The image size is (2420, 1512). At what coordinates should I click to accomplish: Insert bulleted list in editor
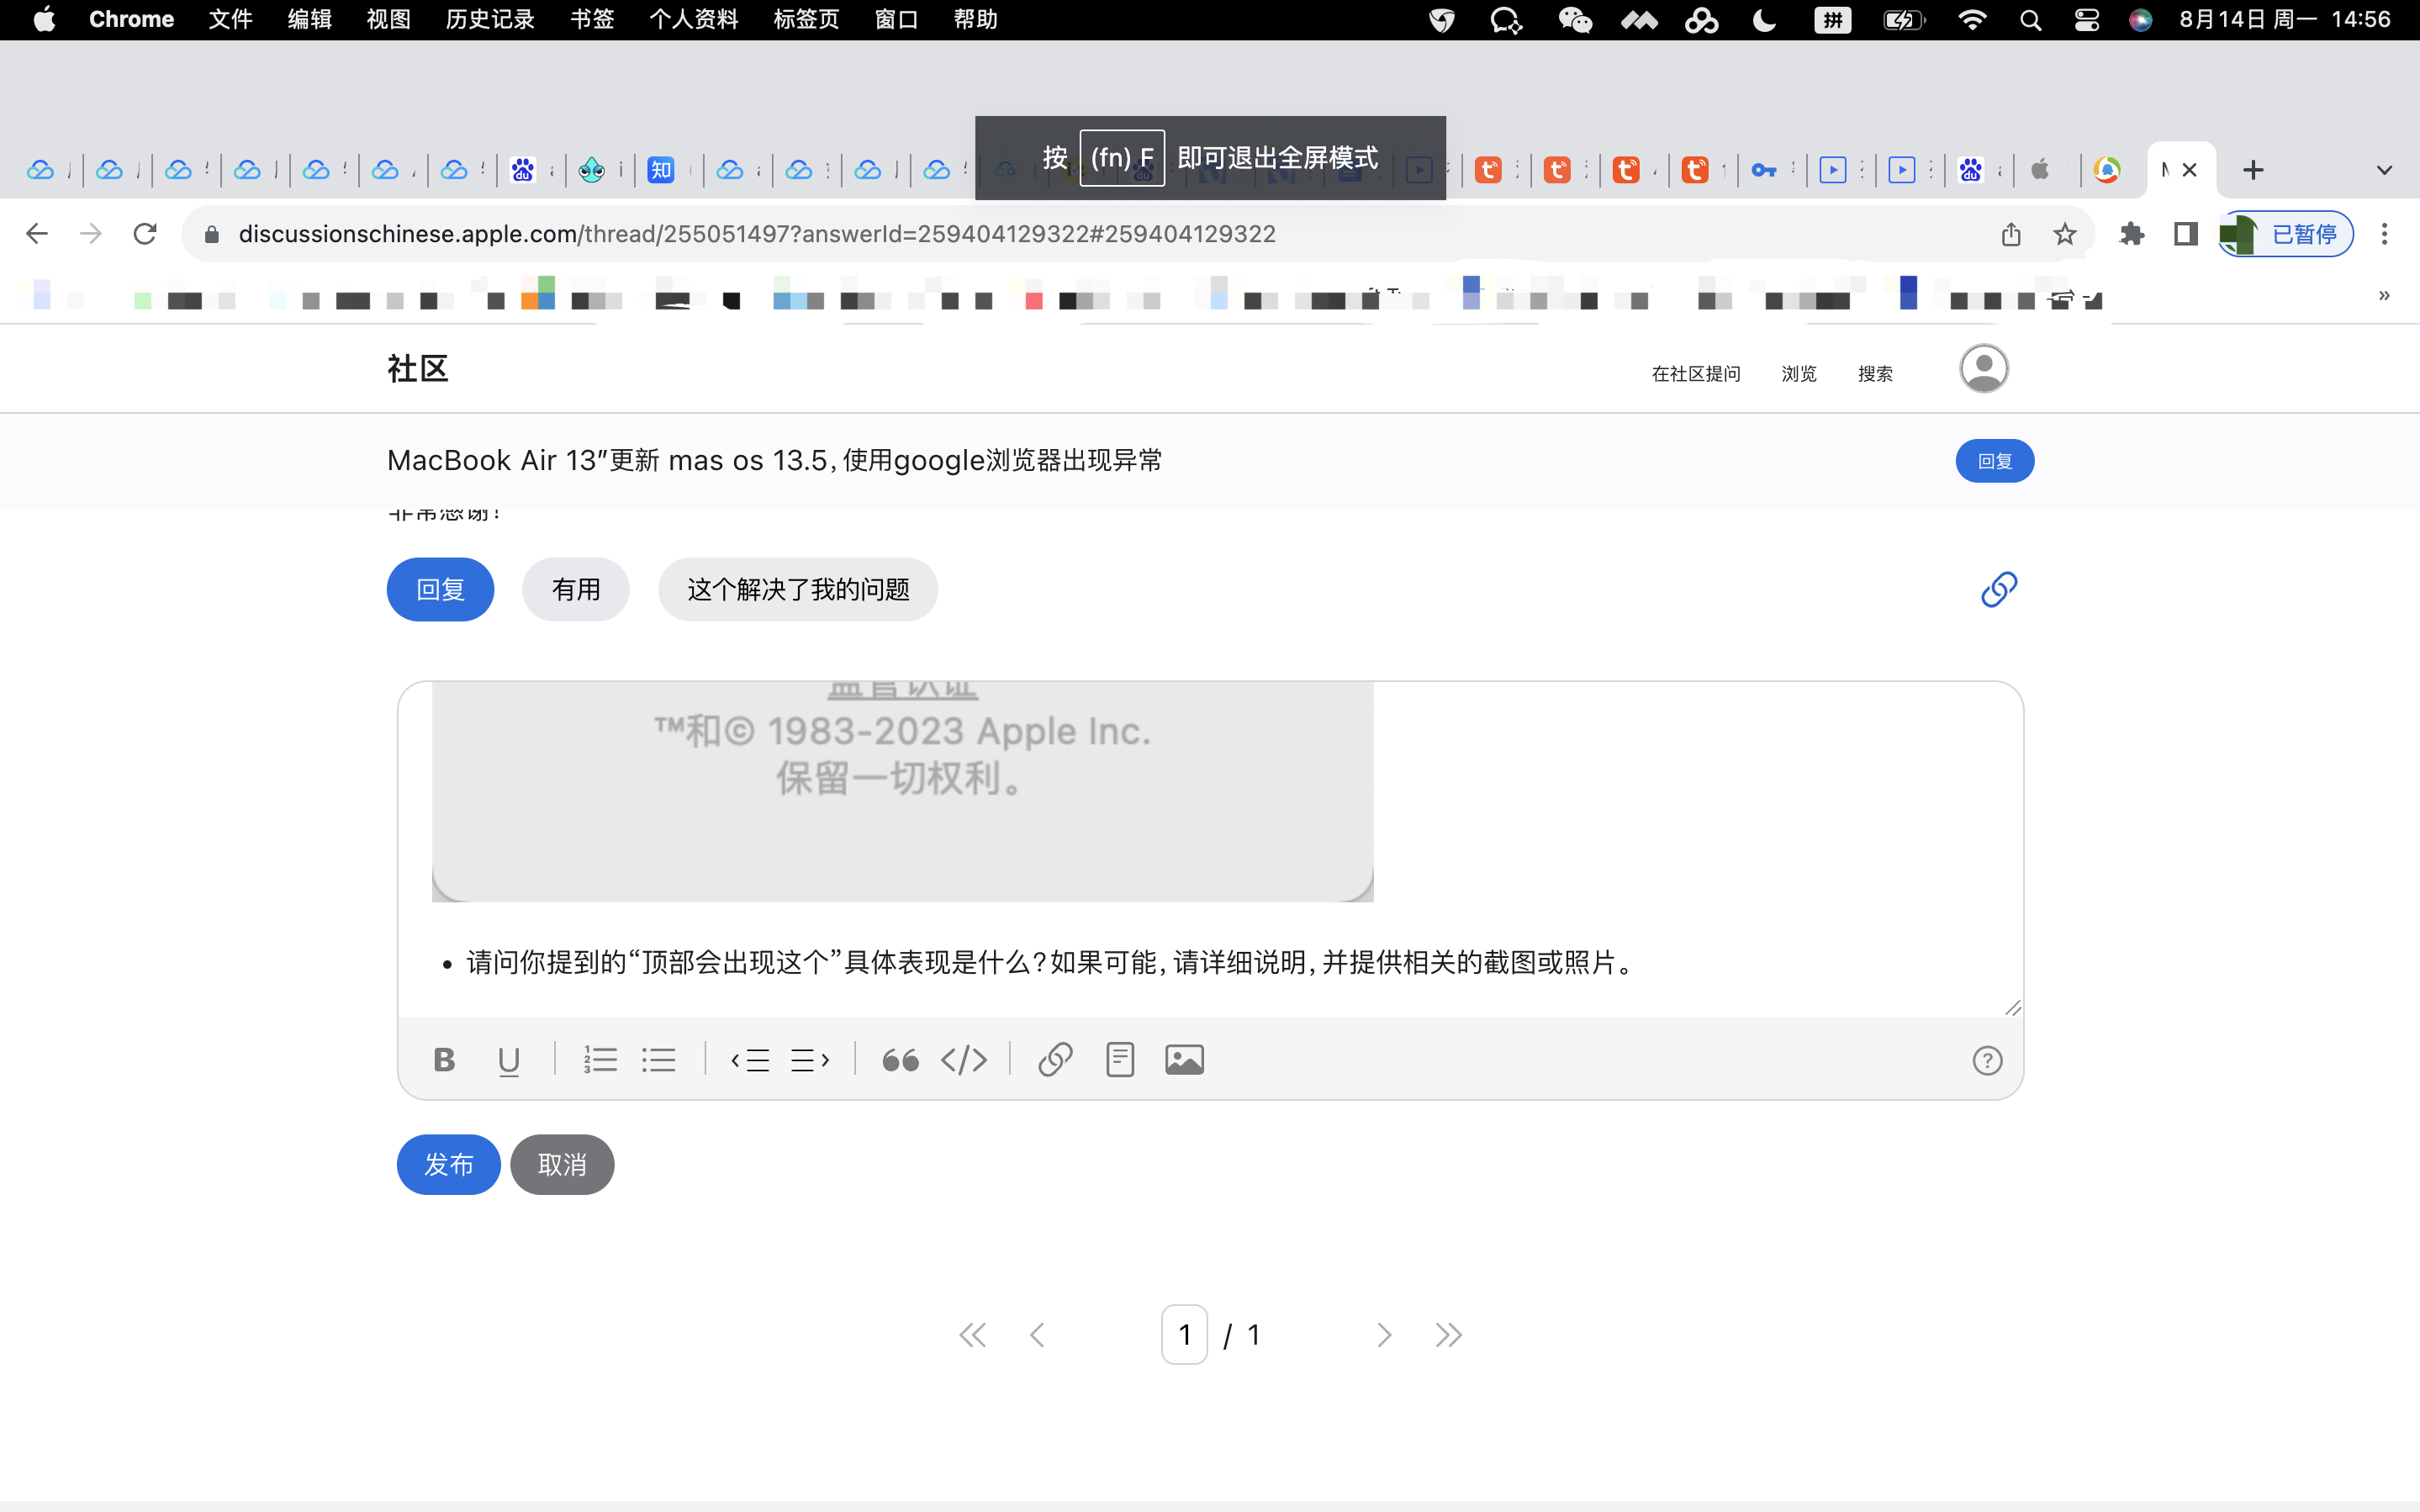pos(658,1060)
